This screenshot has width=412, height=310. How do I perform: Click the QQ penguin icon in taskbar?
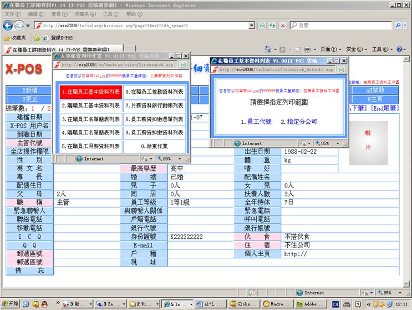[x=35, y=304]
